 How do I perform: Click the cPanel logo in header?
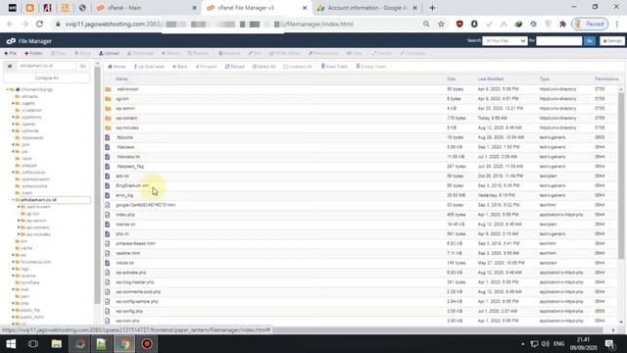coord(11,41)
